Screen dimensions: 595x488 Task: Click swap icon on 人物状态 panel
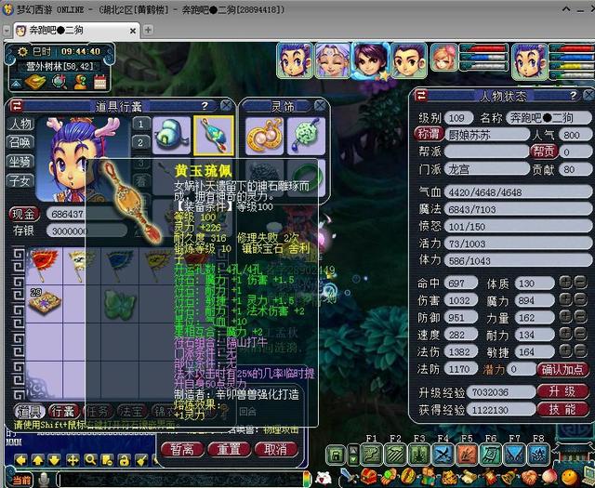point(421,95)
